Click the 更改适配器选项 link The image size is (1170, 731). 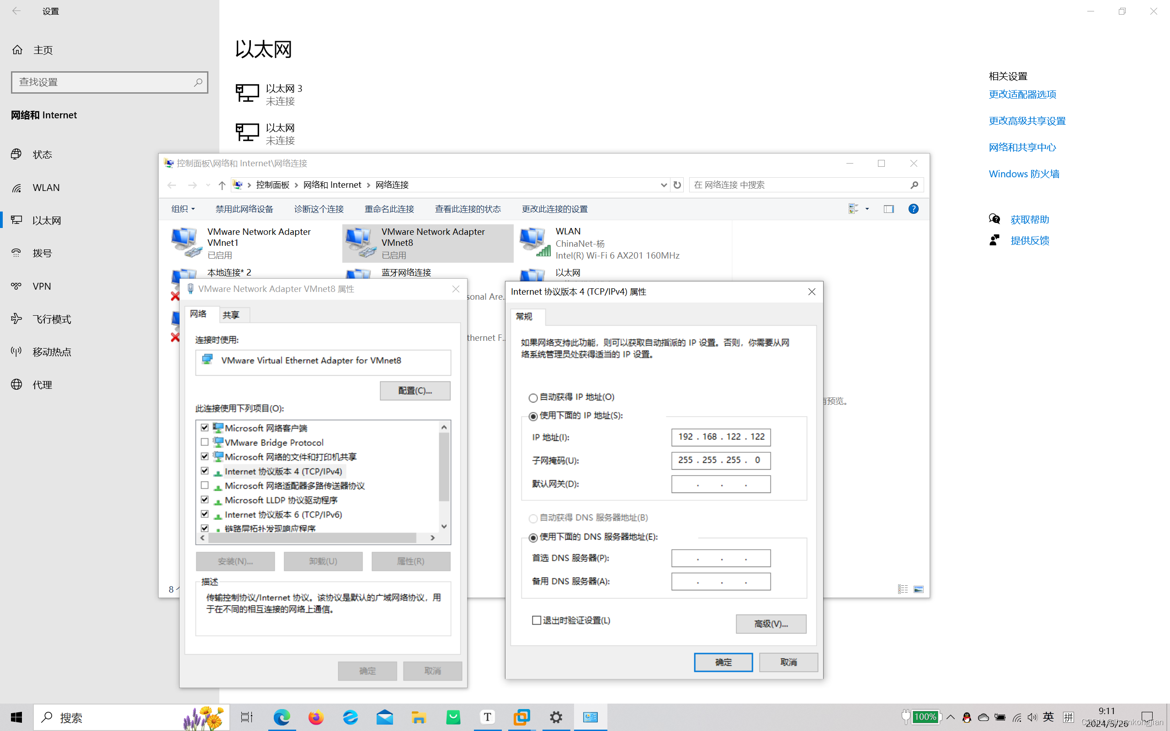click(1022, 94)
